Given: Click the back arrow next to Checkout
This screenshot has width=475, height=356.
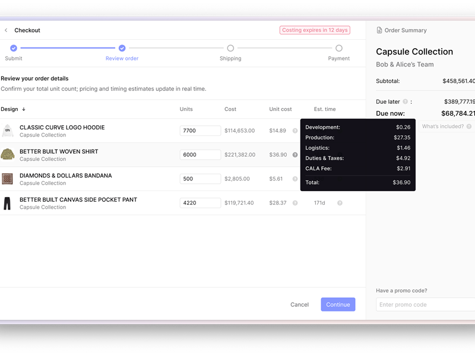Looking at the screenshot, I should click(x=6, y=30).
